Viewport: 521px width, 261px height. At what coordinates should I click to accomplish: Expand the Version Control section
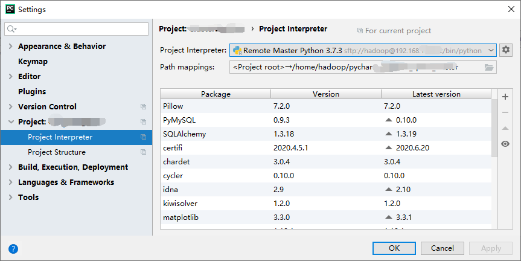click(11, 107)
